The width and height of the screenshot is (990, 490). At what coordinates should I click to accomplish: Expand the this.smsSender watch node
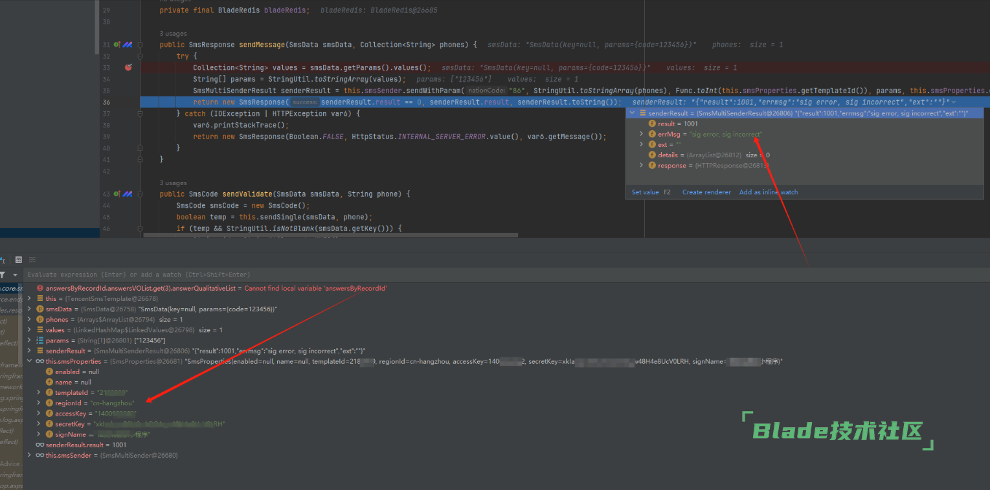[30, 455]
